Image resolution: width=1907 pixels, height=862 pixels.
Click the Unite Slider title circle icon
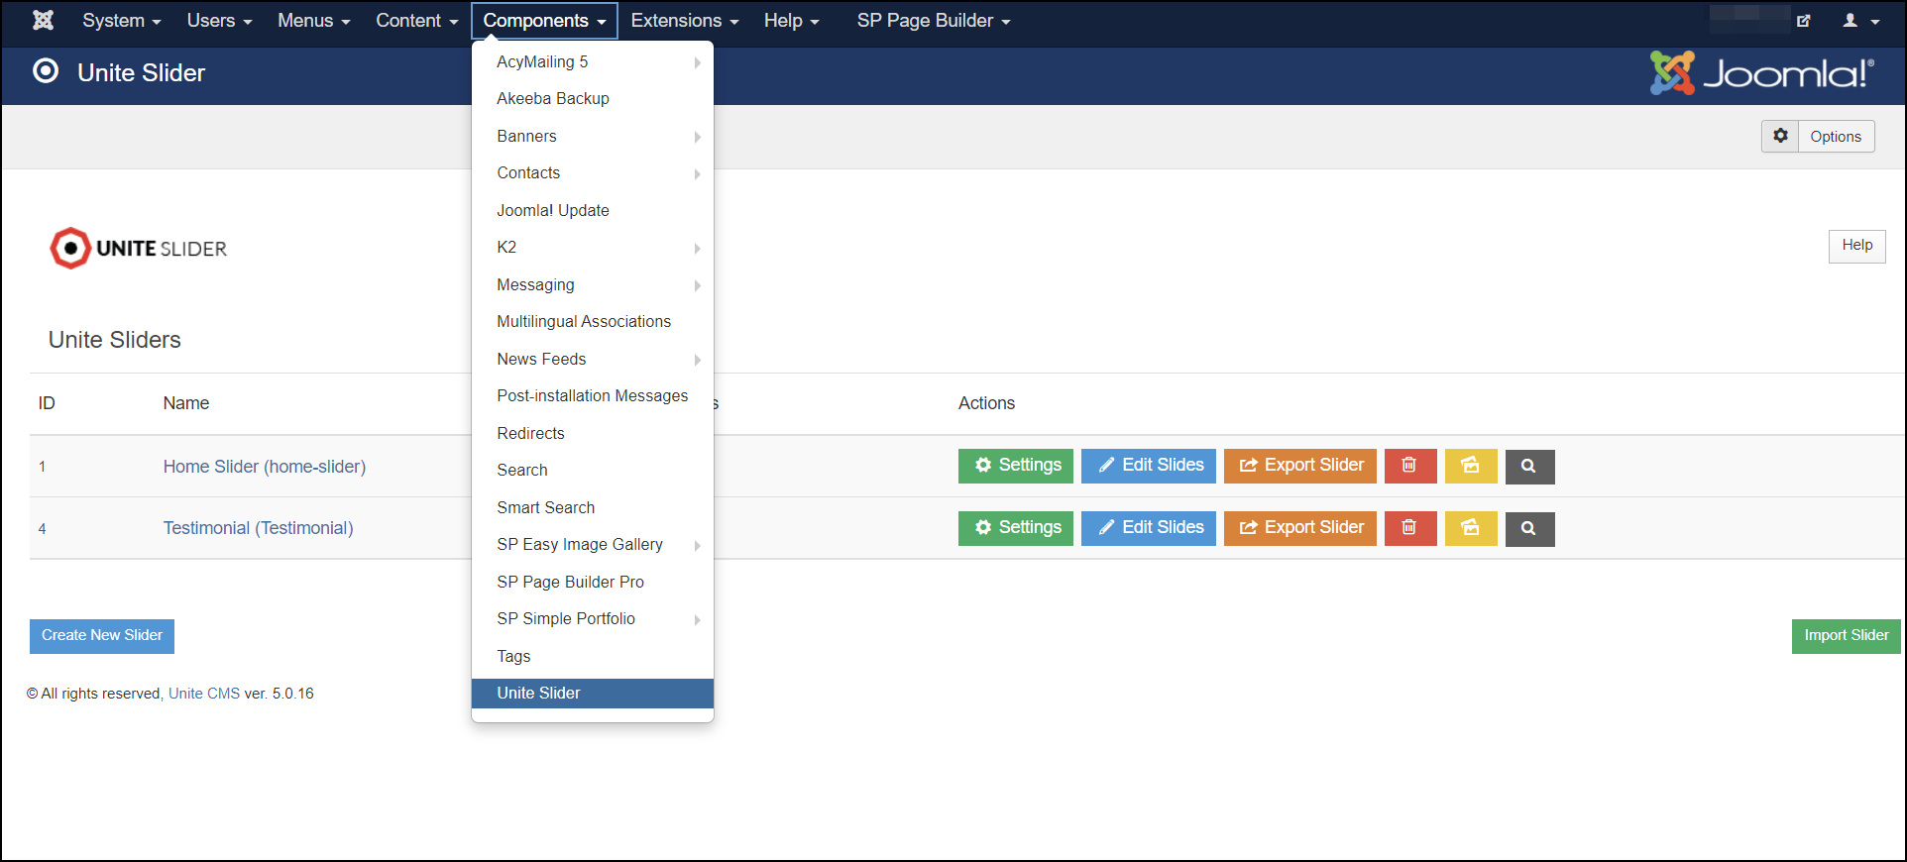(x=46, y=71)
